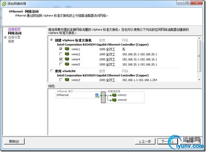Click the vmnic1 network adapter icon in list
This screenshot has height=152, width=206.
pyautogui.click(x=67, y=49)
